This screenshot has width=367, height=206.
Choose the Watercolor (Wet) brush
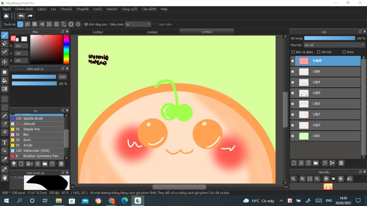[x=37, y=151]
